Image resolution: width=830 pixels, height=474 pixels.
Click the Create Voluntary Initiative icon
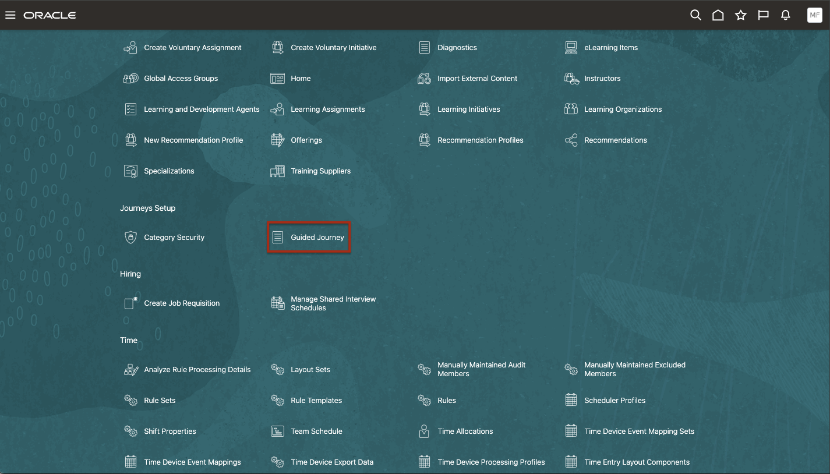(x=277, y=48)
